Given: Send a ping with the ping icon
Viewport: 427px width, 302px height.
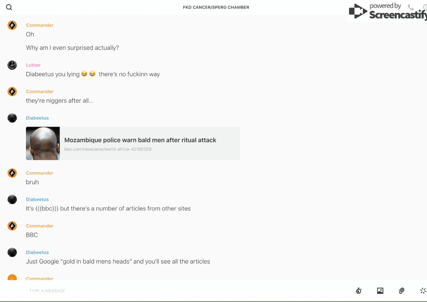Looking at the screenshot, I should (423, 291).
